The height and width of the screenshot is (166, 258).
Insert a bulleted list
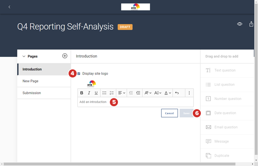[x=104, y=93]
